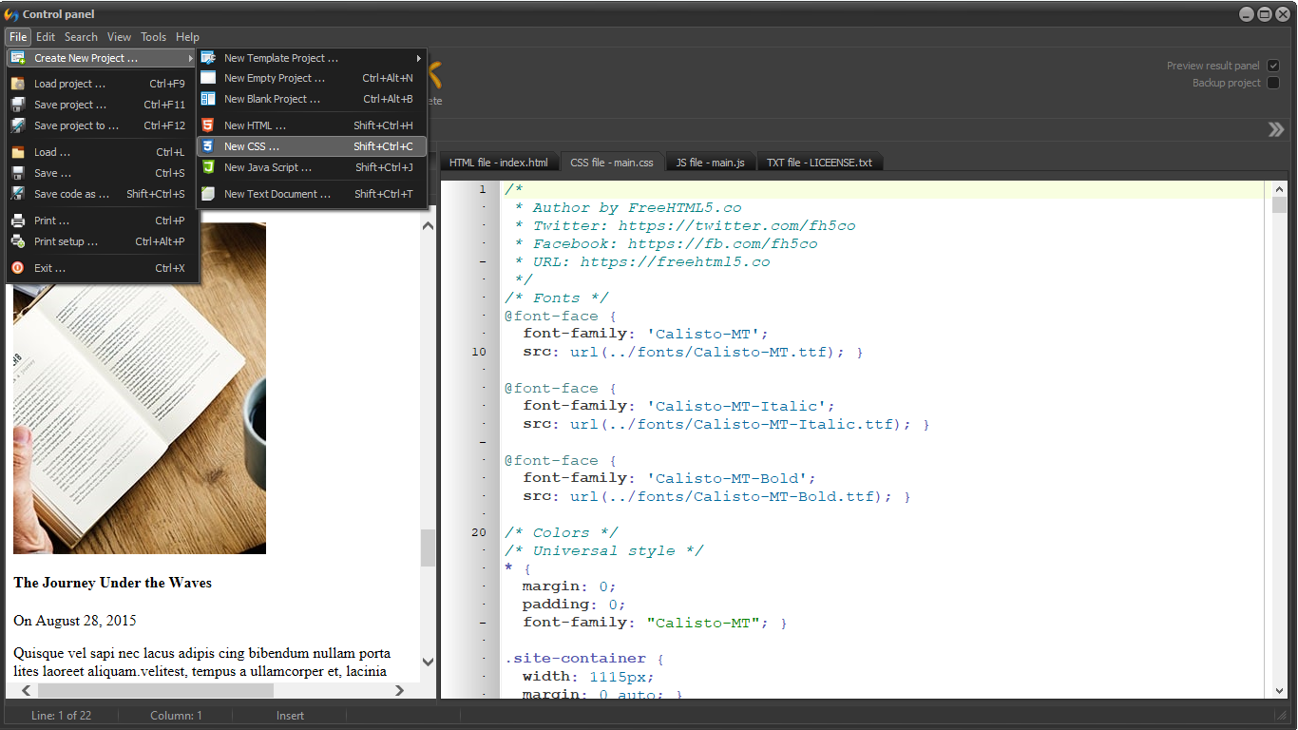Open the Tools menu
This screenshot has height=730, width=1298.
(x=153, y=37)
